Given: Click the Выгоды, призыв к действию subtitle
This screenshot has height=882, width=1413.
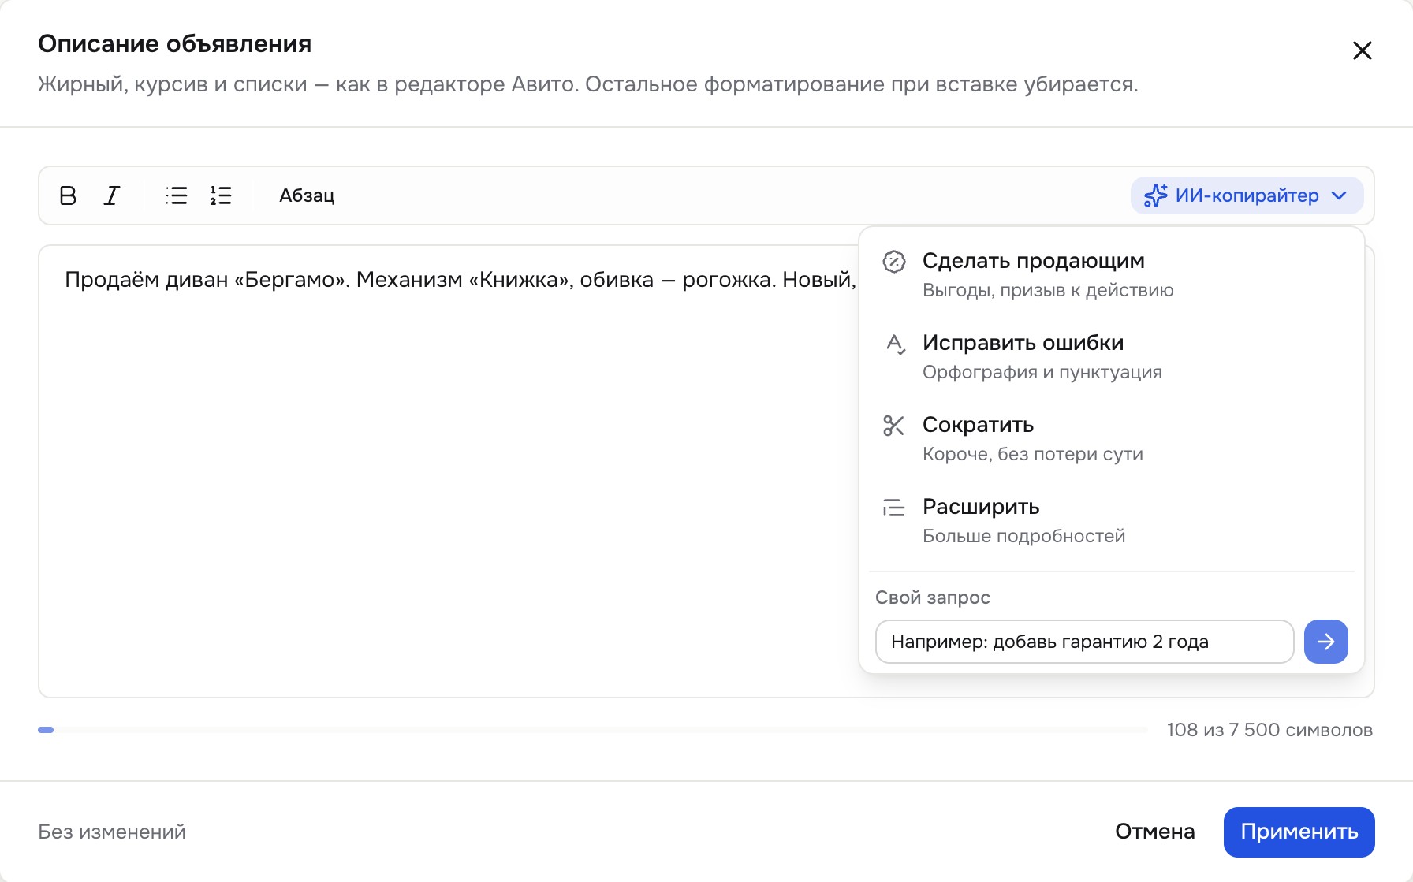Looking at the screenshot, I should (1048, 290).
